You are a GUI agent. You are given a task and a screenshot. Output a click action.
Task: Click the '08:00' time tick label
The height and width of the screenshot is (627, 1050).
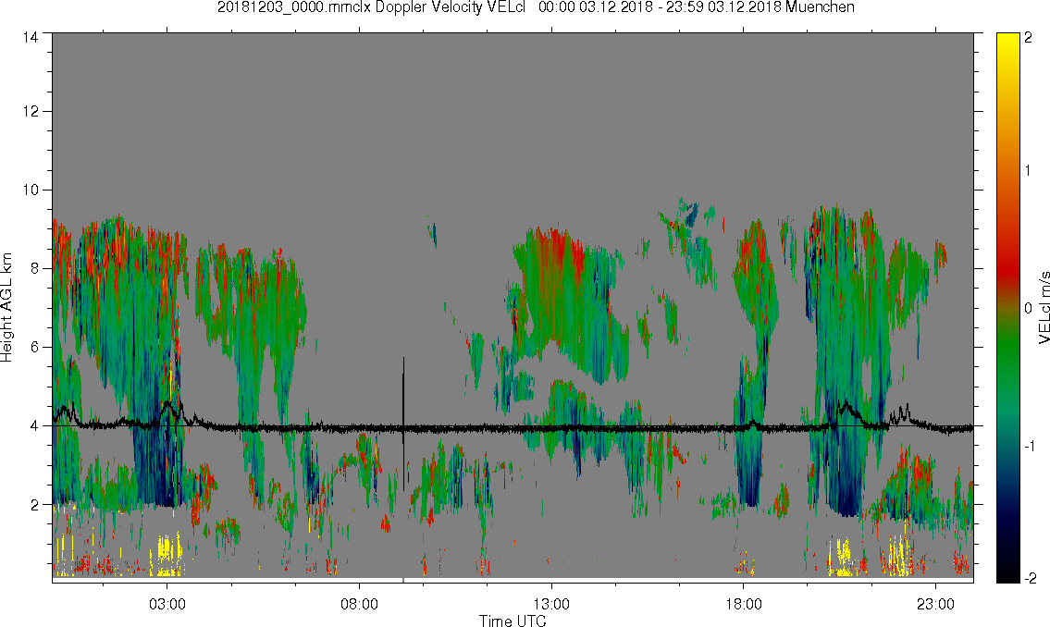[359, 604]
